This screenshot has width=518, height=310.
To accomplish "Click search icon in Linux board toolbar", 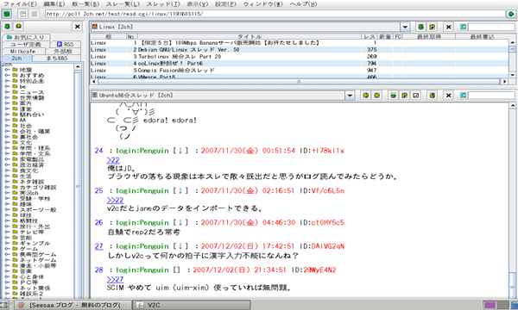I will pos(463,27).
